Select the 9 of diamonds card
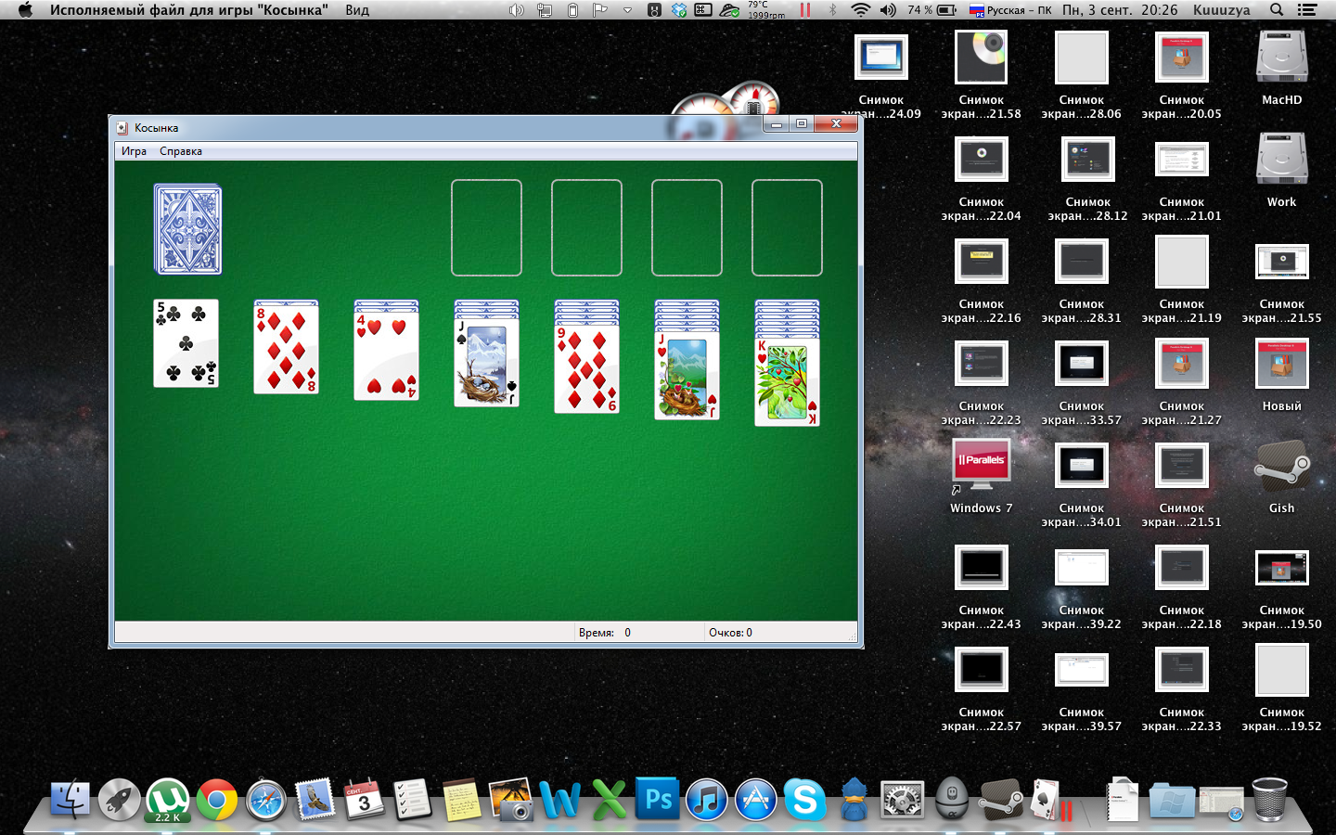 coord(586,369)
